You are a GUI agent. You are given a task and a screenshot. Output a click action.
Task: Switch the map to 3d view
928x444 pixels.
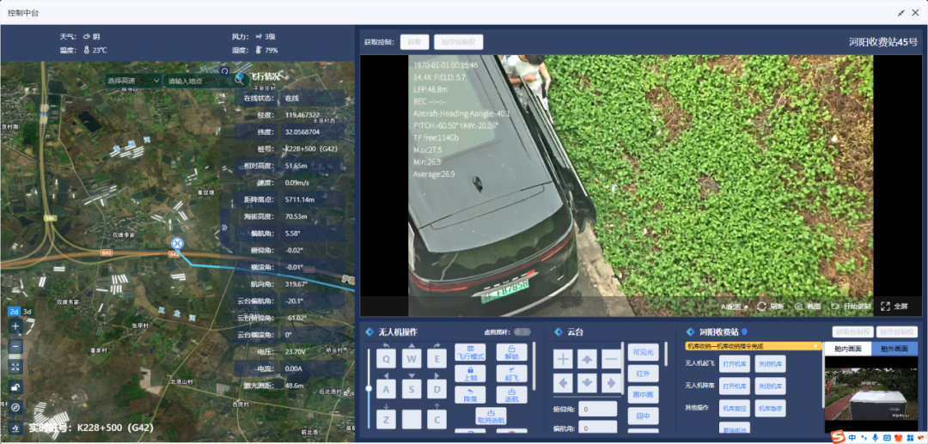[x=27, y=312]
